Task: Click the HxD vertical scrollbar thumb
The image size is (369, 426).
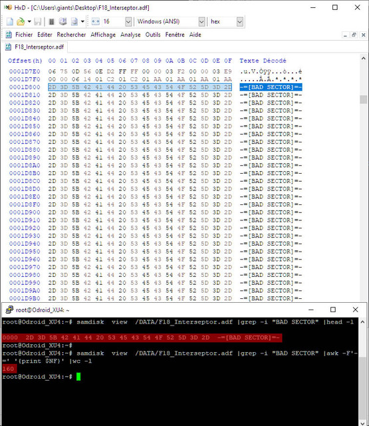Action: pos(363,99)
